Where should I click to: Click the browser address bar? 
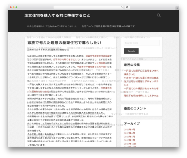(89, 7)
